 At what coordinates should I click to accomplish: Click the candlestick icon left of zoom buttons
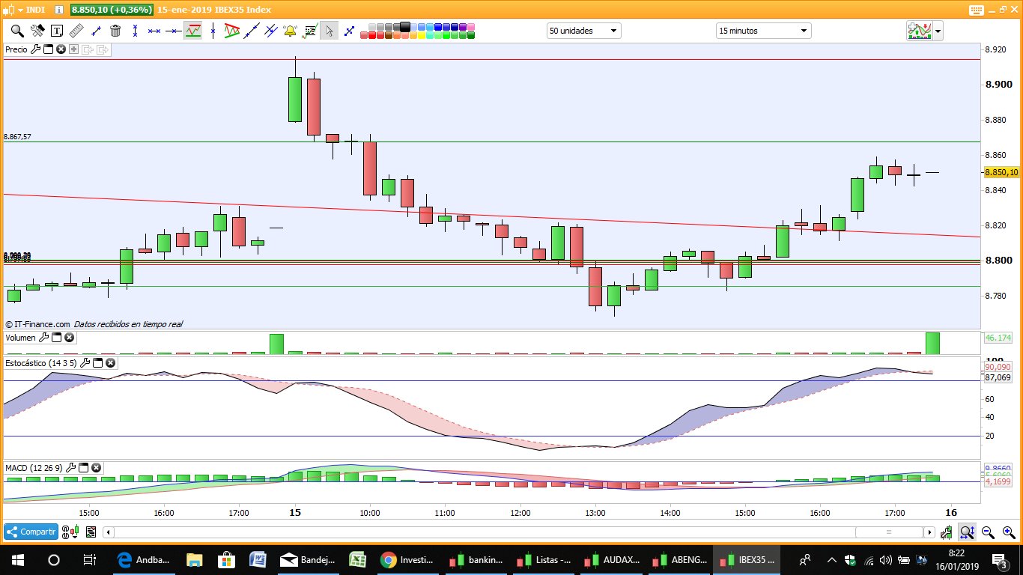pyautogui.click(x=947, y=532)
